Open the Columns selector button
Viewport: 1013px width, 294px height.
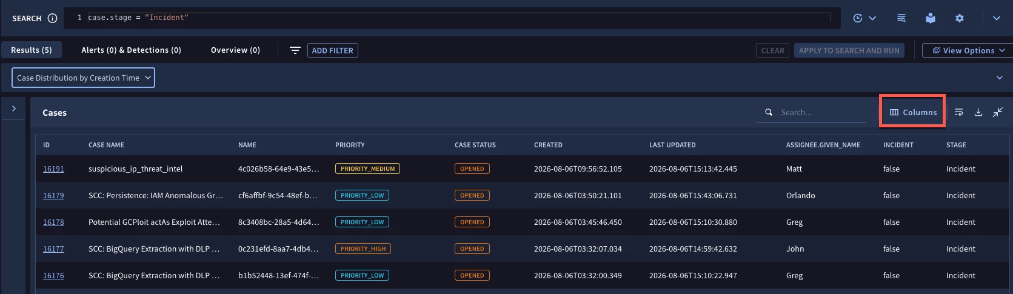[x=913, y=112]
